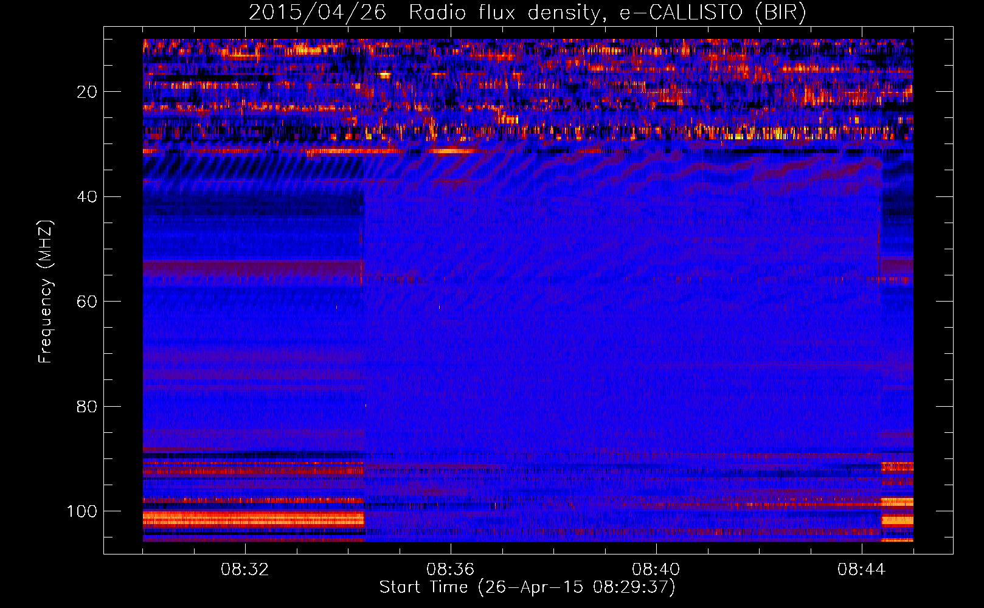
Task: Click the 08:36 time tick label
Action: click(x=451, y=570)
